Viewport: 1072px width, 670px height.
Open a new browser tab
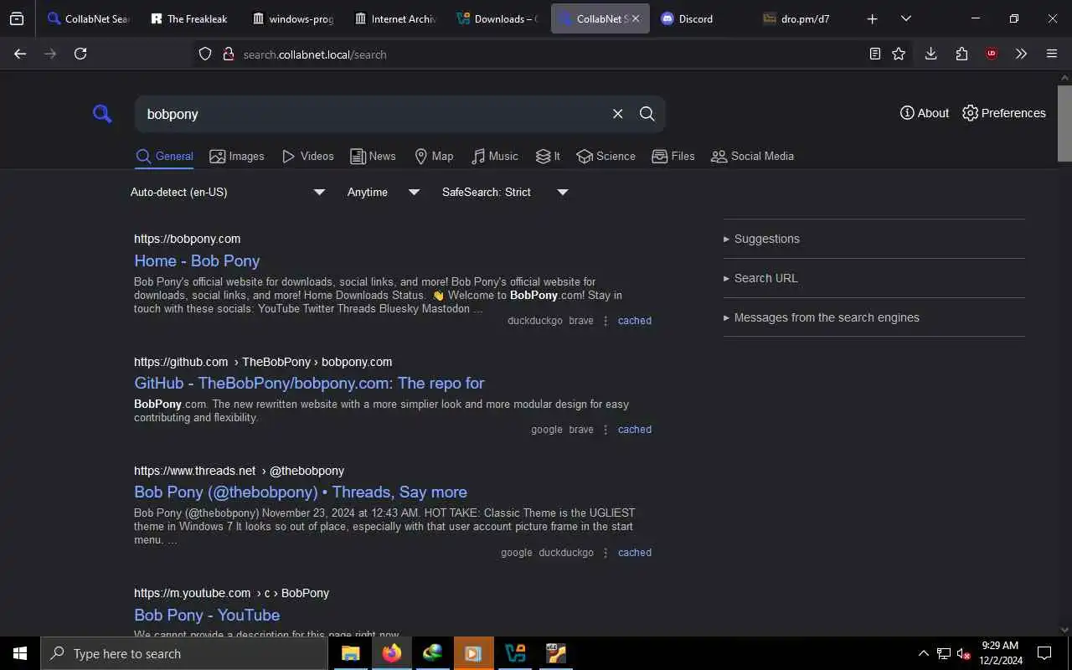(x=872, y=18)
